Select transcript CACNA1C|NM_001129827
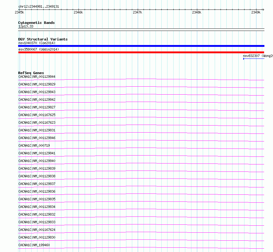Viewport: 273px width, 252px height. pos(37,107)
